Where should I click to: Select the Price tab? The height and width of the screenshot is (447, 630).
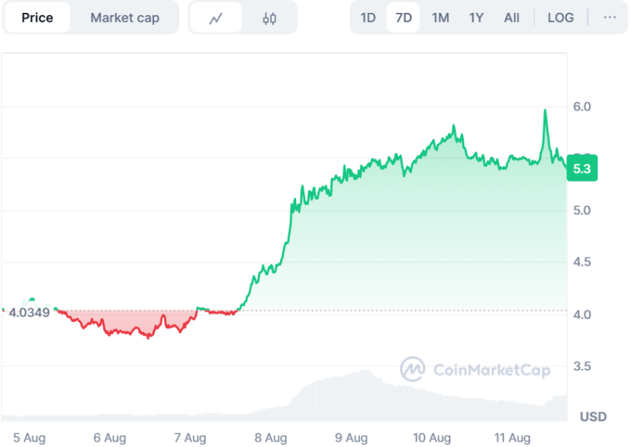coord(37,17)
